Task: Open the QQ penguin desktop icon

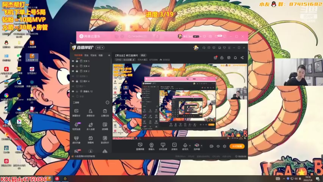Action: click(6, 44)
